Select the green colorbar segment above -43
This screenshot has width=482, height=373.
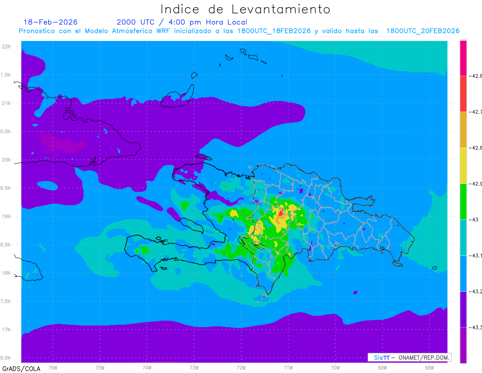click(463, 201)
